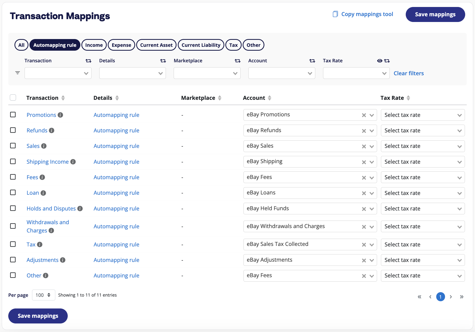475x332 pixels.
Task: Check the Loan row checkbox
Action: click(13, 192)
